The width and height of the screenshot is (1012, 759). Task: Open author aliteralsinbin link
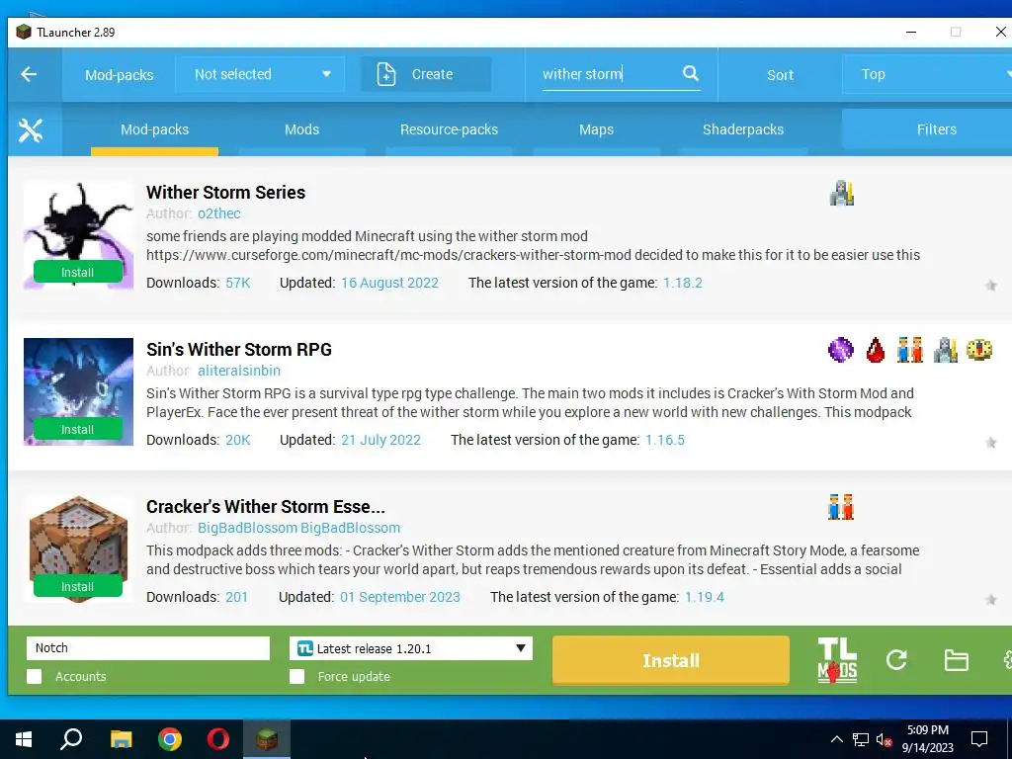tap(239, 371)
